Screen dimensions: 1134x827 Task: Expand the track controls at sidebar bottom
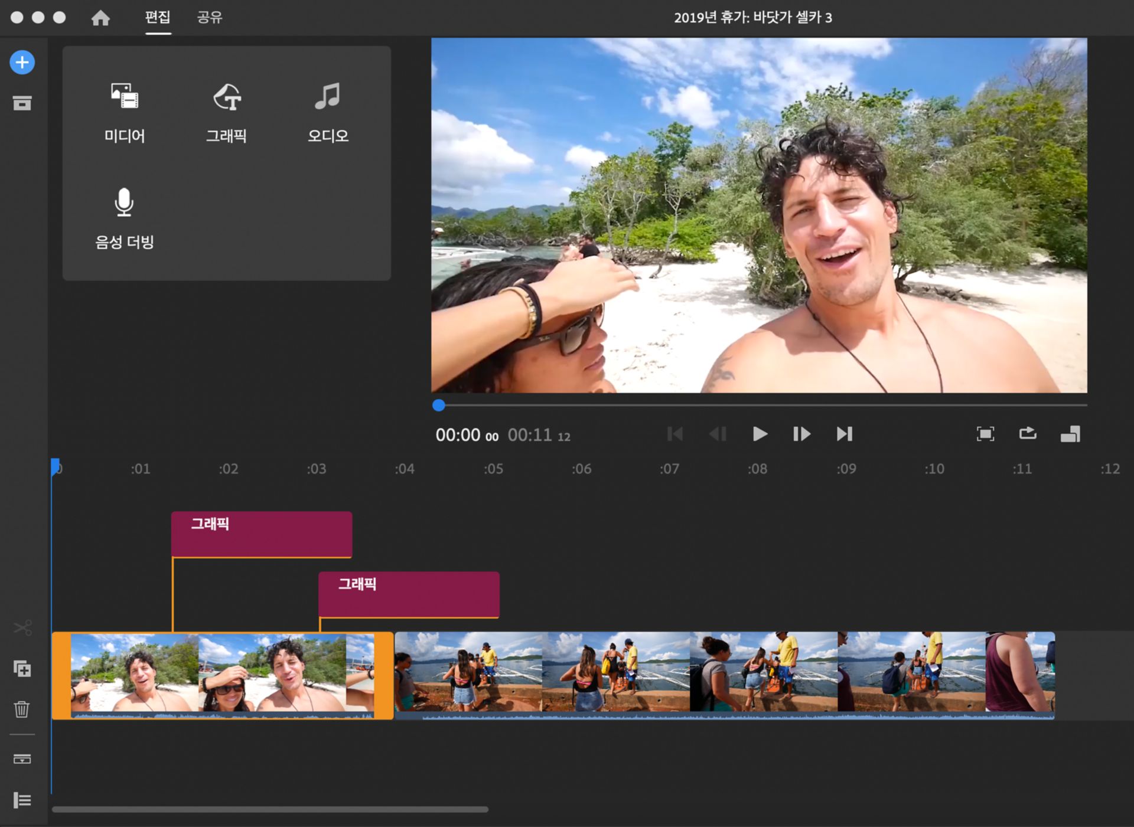tap(22, 800)
